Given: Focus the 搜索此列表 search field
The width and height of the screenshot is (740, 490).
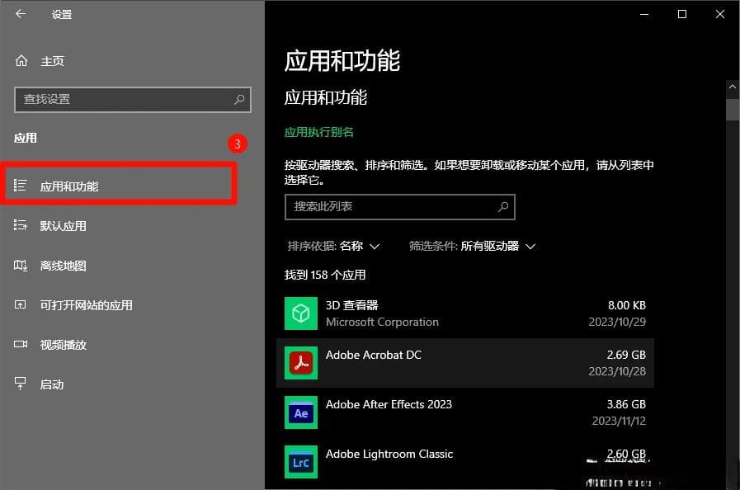Looking at the screenshot, I should [x=400, y=207].
